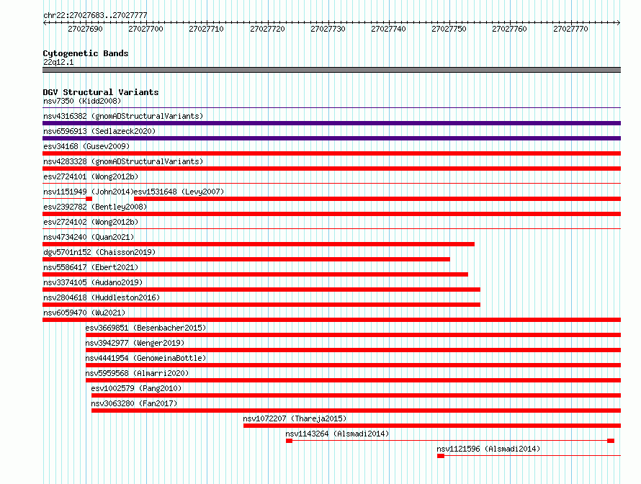Click red block of nsv1121596 feature
Image resolution: width=641 pixels, height=484 pixels.
(441, 456)
